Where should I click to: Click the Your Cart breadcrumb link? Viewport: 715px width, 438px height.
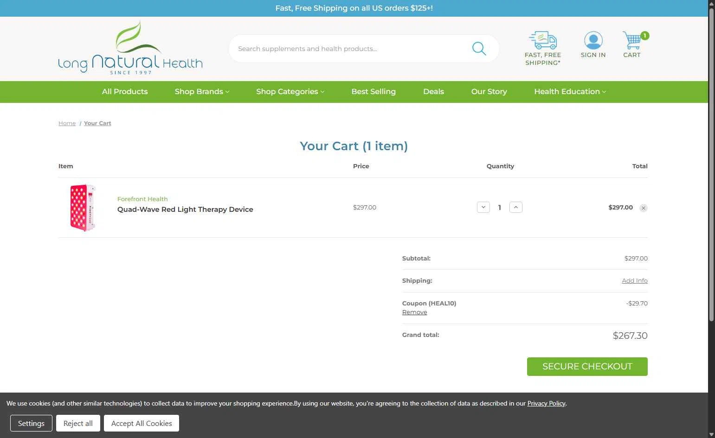tap(97, 123)
